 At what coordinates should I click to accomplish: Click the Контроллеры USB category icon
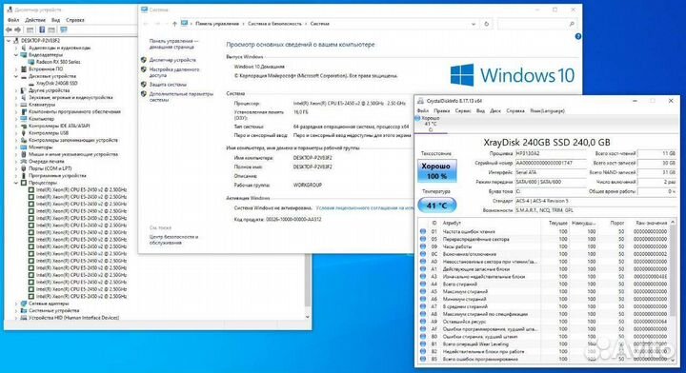[24, 133]
